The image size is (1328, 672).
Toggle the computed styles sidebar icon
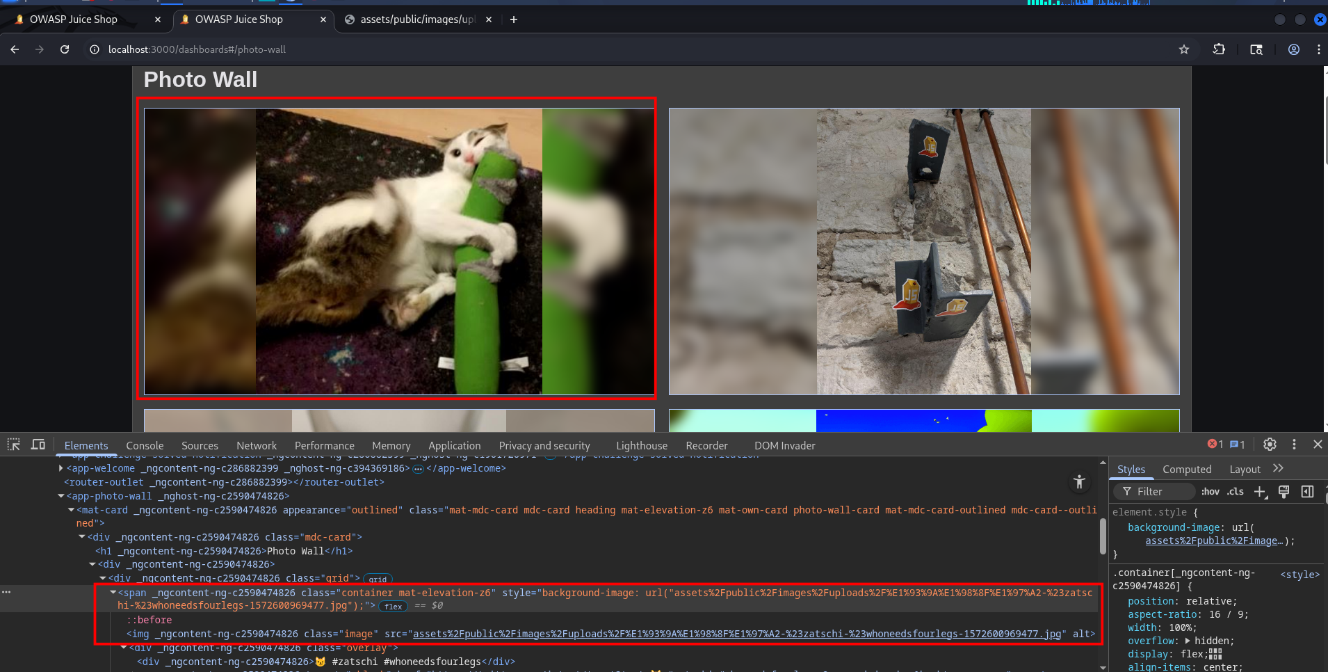[1307, 492]
